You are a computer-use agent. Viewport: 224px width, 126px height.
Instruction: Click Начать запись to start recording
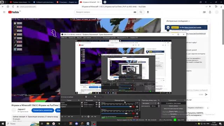tap(174, 106)
